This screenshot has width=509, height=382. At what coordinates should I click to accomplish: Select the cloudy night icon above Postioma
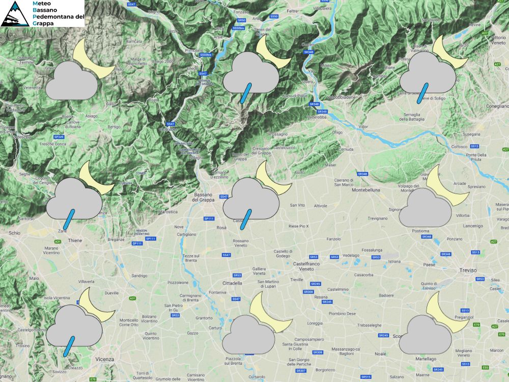434,196
